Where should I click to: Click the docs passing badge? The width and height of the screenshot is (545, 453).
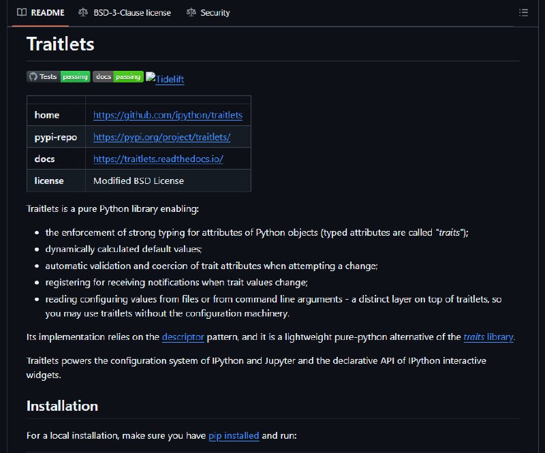pos(118,76)
